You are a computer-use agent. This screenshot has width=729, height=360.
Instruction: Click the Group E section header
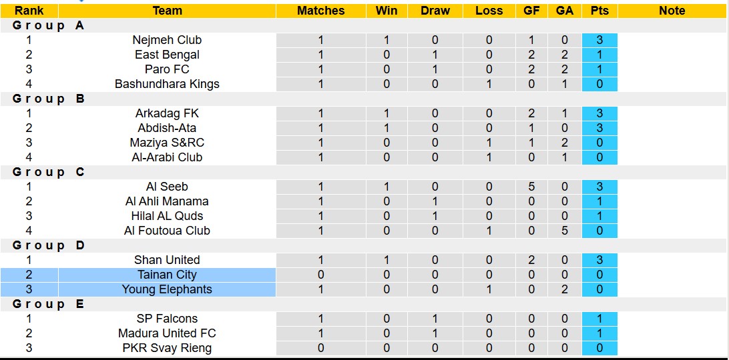[49, 304]
